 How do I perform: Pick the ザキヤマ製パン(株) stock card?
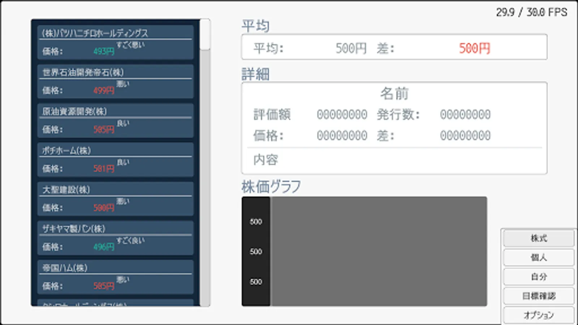tap(115, 238)
